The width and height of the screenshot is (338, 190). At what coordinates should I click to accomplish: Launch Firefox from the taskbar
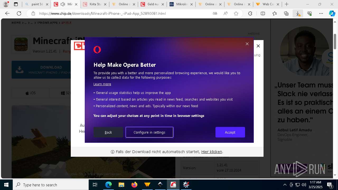(134, 185)
